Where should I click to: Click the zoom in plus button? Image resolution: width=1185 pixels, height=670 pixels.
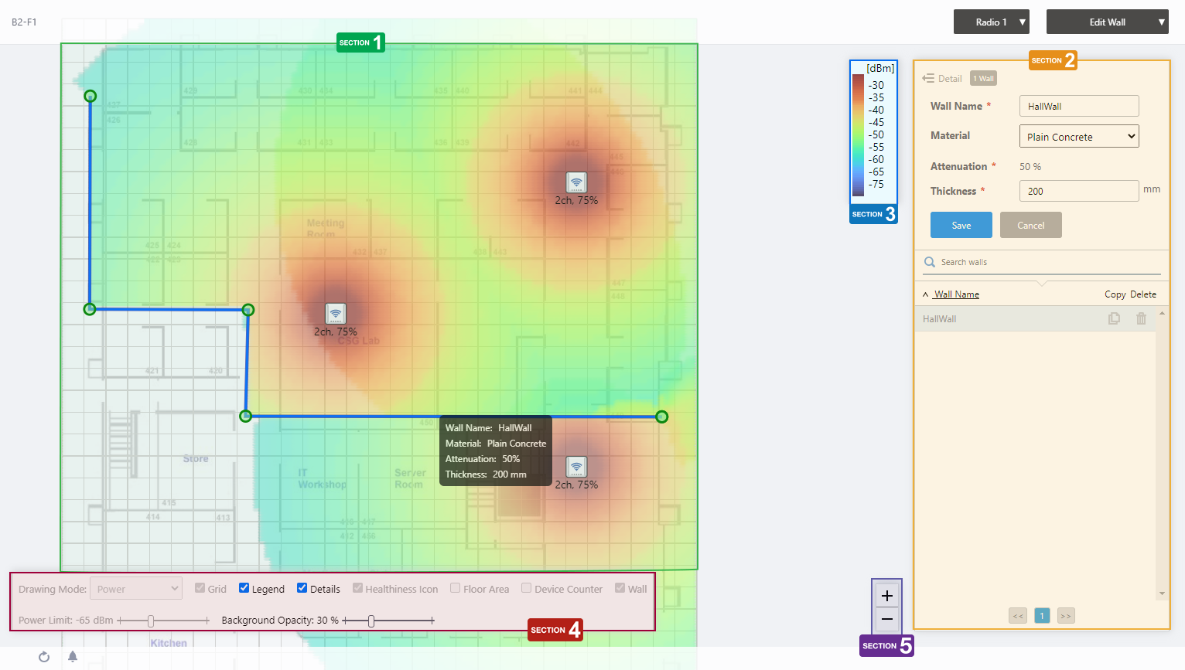886,596
